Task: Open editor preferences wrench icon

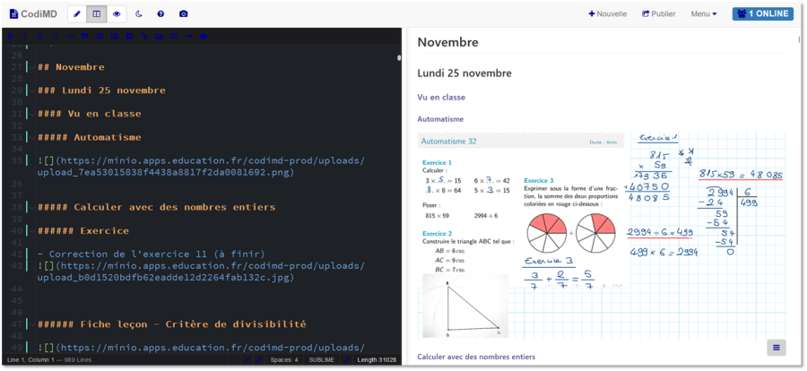Action: pos(346,359)
